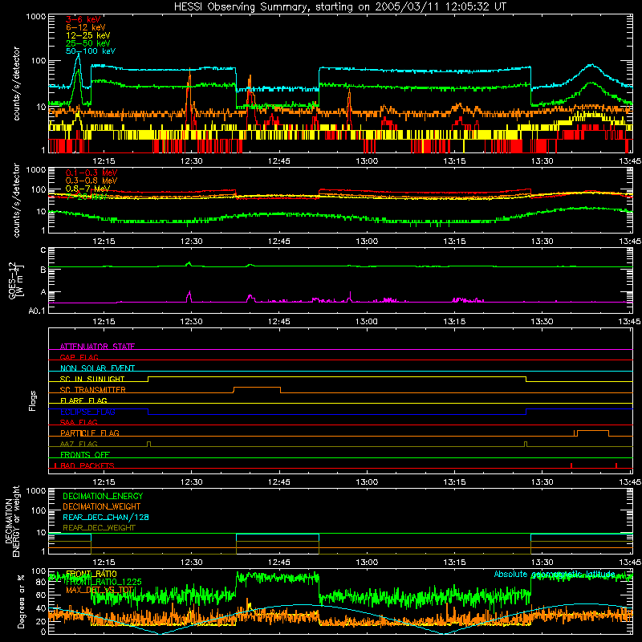This screenshot has width=642, height=642.
Task: Click the C level label on GOES axis
Action: [43, 250]
